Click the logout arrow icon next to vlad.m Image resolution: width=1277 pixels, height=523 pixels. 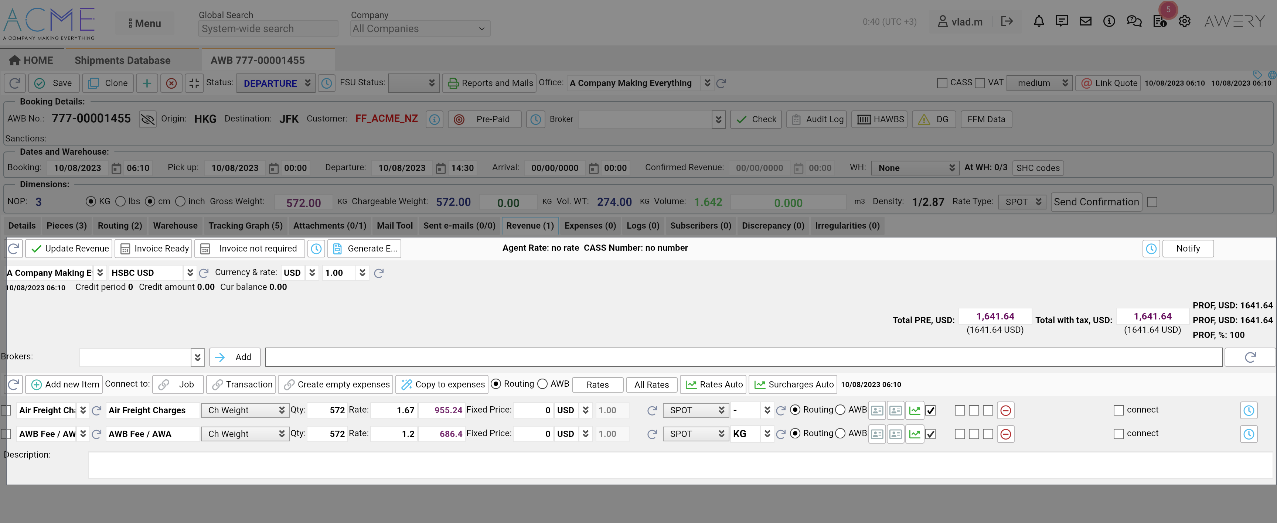[1006, 21]
